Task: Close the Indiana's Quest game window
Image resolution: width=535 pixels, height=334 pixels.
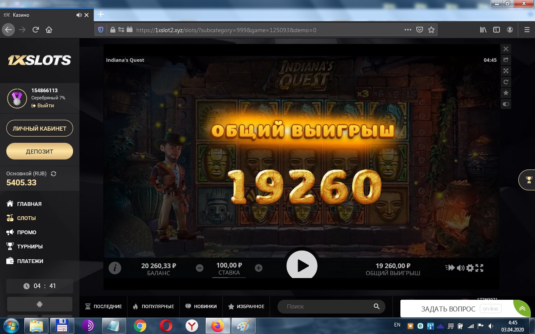Action: click(506, 49)
